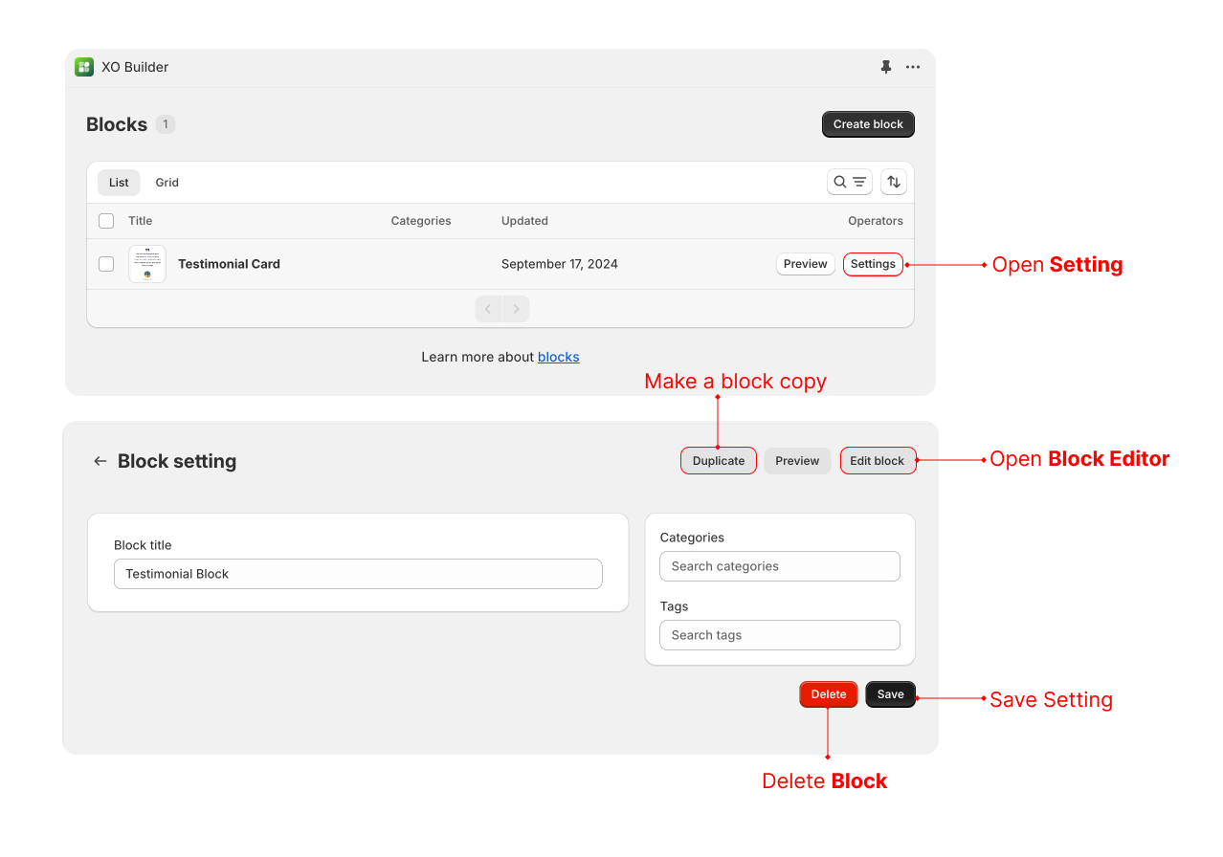Screen dimensions: 1223x857
Task: Open search and filter for blocks
Action: [x=849, y=182]
